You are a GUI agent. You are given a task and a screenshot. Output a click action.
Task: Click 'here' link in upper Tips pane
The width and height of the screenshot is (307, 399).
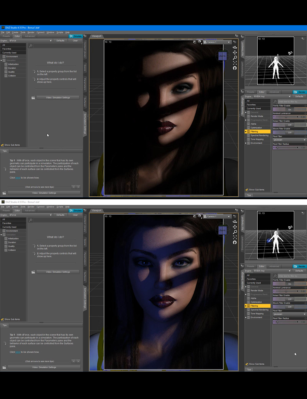[18, 178]
